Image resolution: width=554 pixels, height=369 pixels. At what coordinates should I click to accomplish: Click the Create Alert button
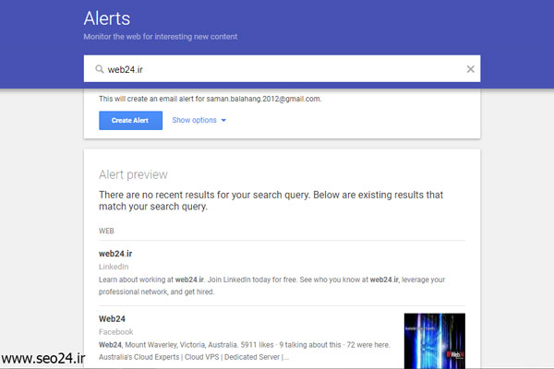coord(131,121)
